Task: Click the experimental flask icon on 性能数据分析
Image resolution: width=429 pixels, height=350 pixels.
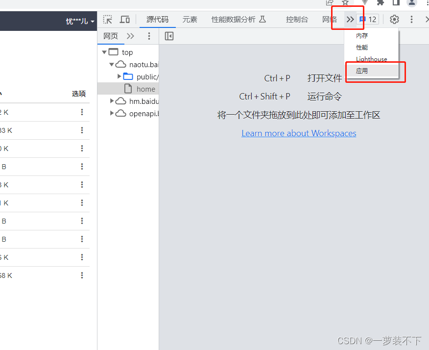Action: click(x=262, y=19)
